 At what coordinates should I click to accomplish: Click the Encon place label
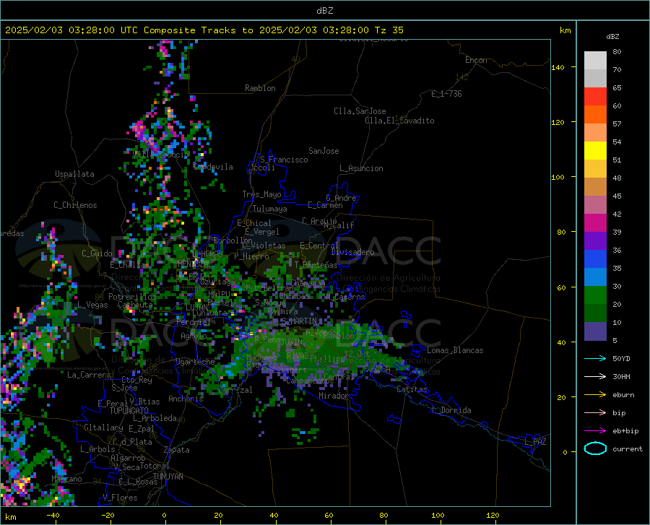click(476, 60)
